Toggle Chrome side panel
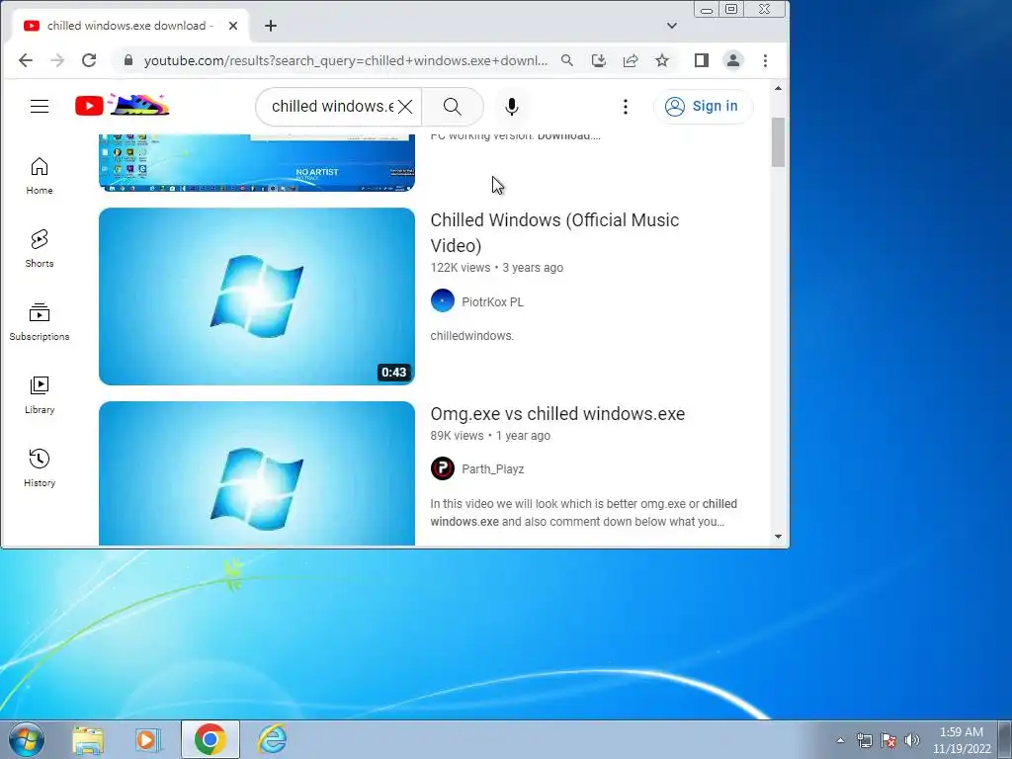The width and height of the screenshot is (1012, 759). 702,60
